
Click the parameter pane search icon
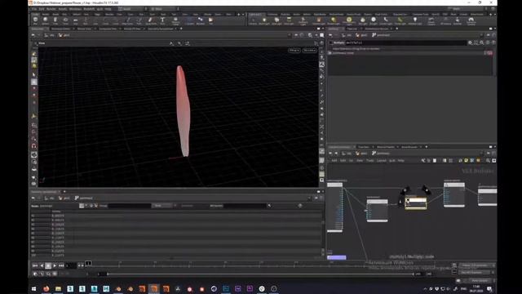(x=482, y=42)
